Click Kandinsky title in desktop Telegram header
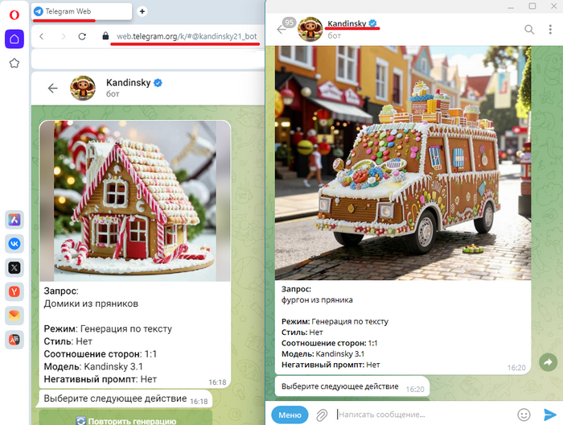Image resolution: width=563 pixels, height=425 pixels. pyautogui.click(x=347, y=23)
